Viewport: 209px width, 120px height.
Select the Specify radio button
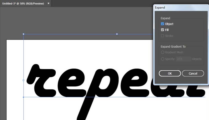162,59
